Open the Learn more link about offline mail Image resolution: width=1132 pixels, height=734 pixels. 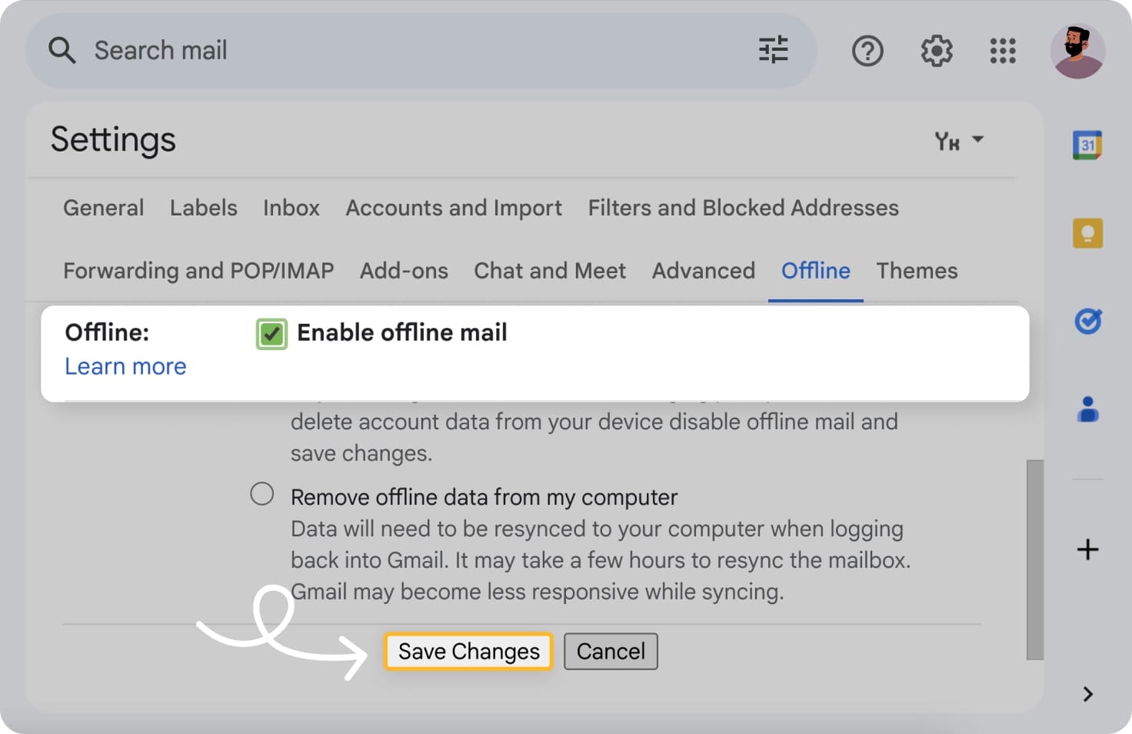click(125, 366)
